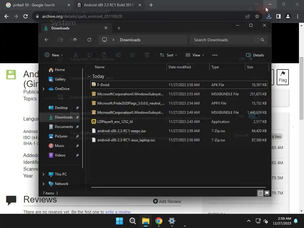Click the Share icon in Explorer toolbar
The height and width of the screenshot is (228, 304).
[133, 55]
